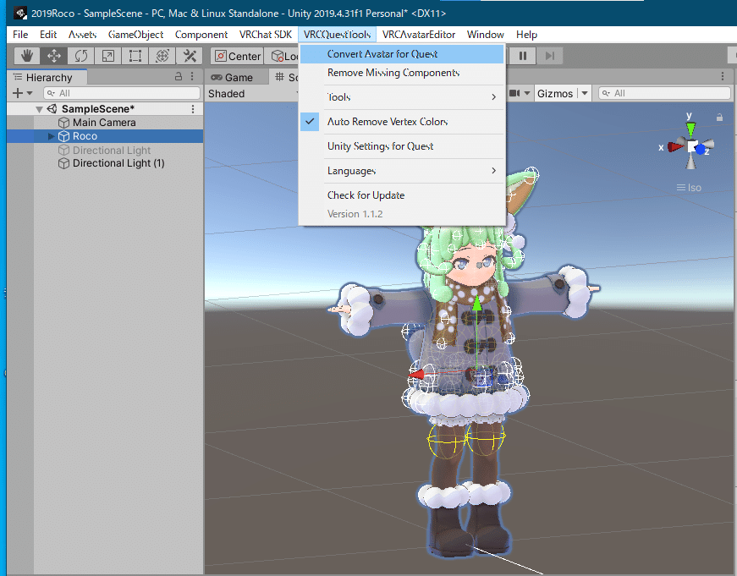Click the green Y move handle arrow
This screenshot has width=737, height=576.
tap(476, 304)
